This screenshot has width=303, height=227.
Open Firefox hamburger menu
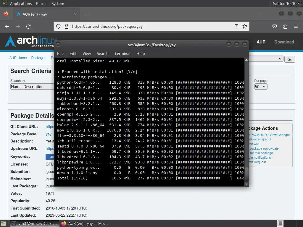[296, 26]
